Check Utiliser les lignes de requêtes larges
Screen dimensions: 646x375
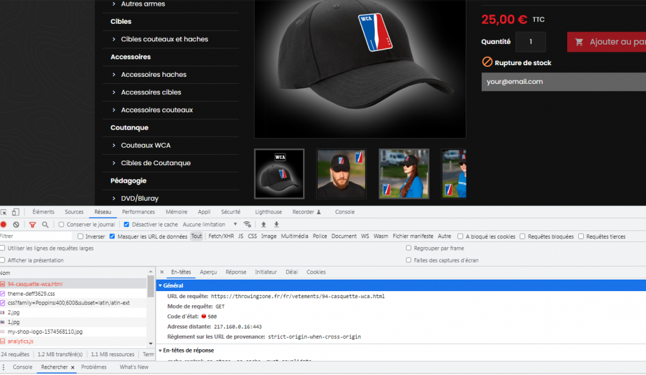[x=3, y=248]
